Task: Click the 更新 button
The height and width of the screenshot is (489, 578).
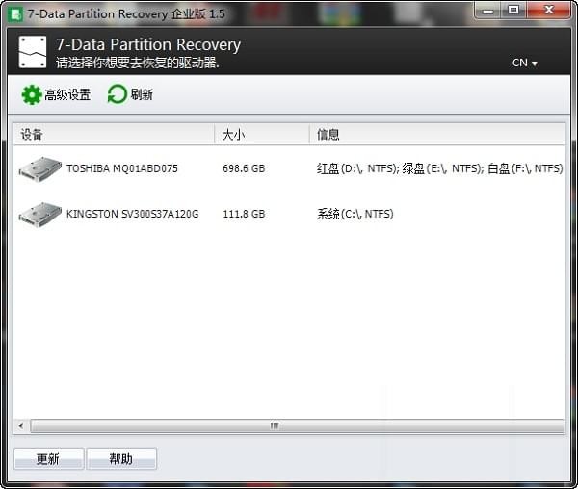Action: pos(49,458)
